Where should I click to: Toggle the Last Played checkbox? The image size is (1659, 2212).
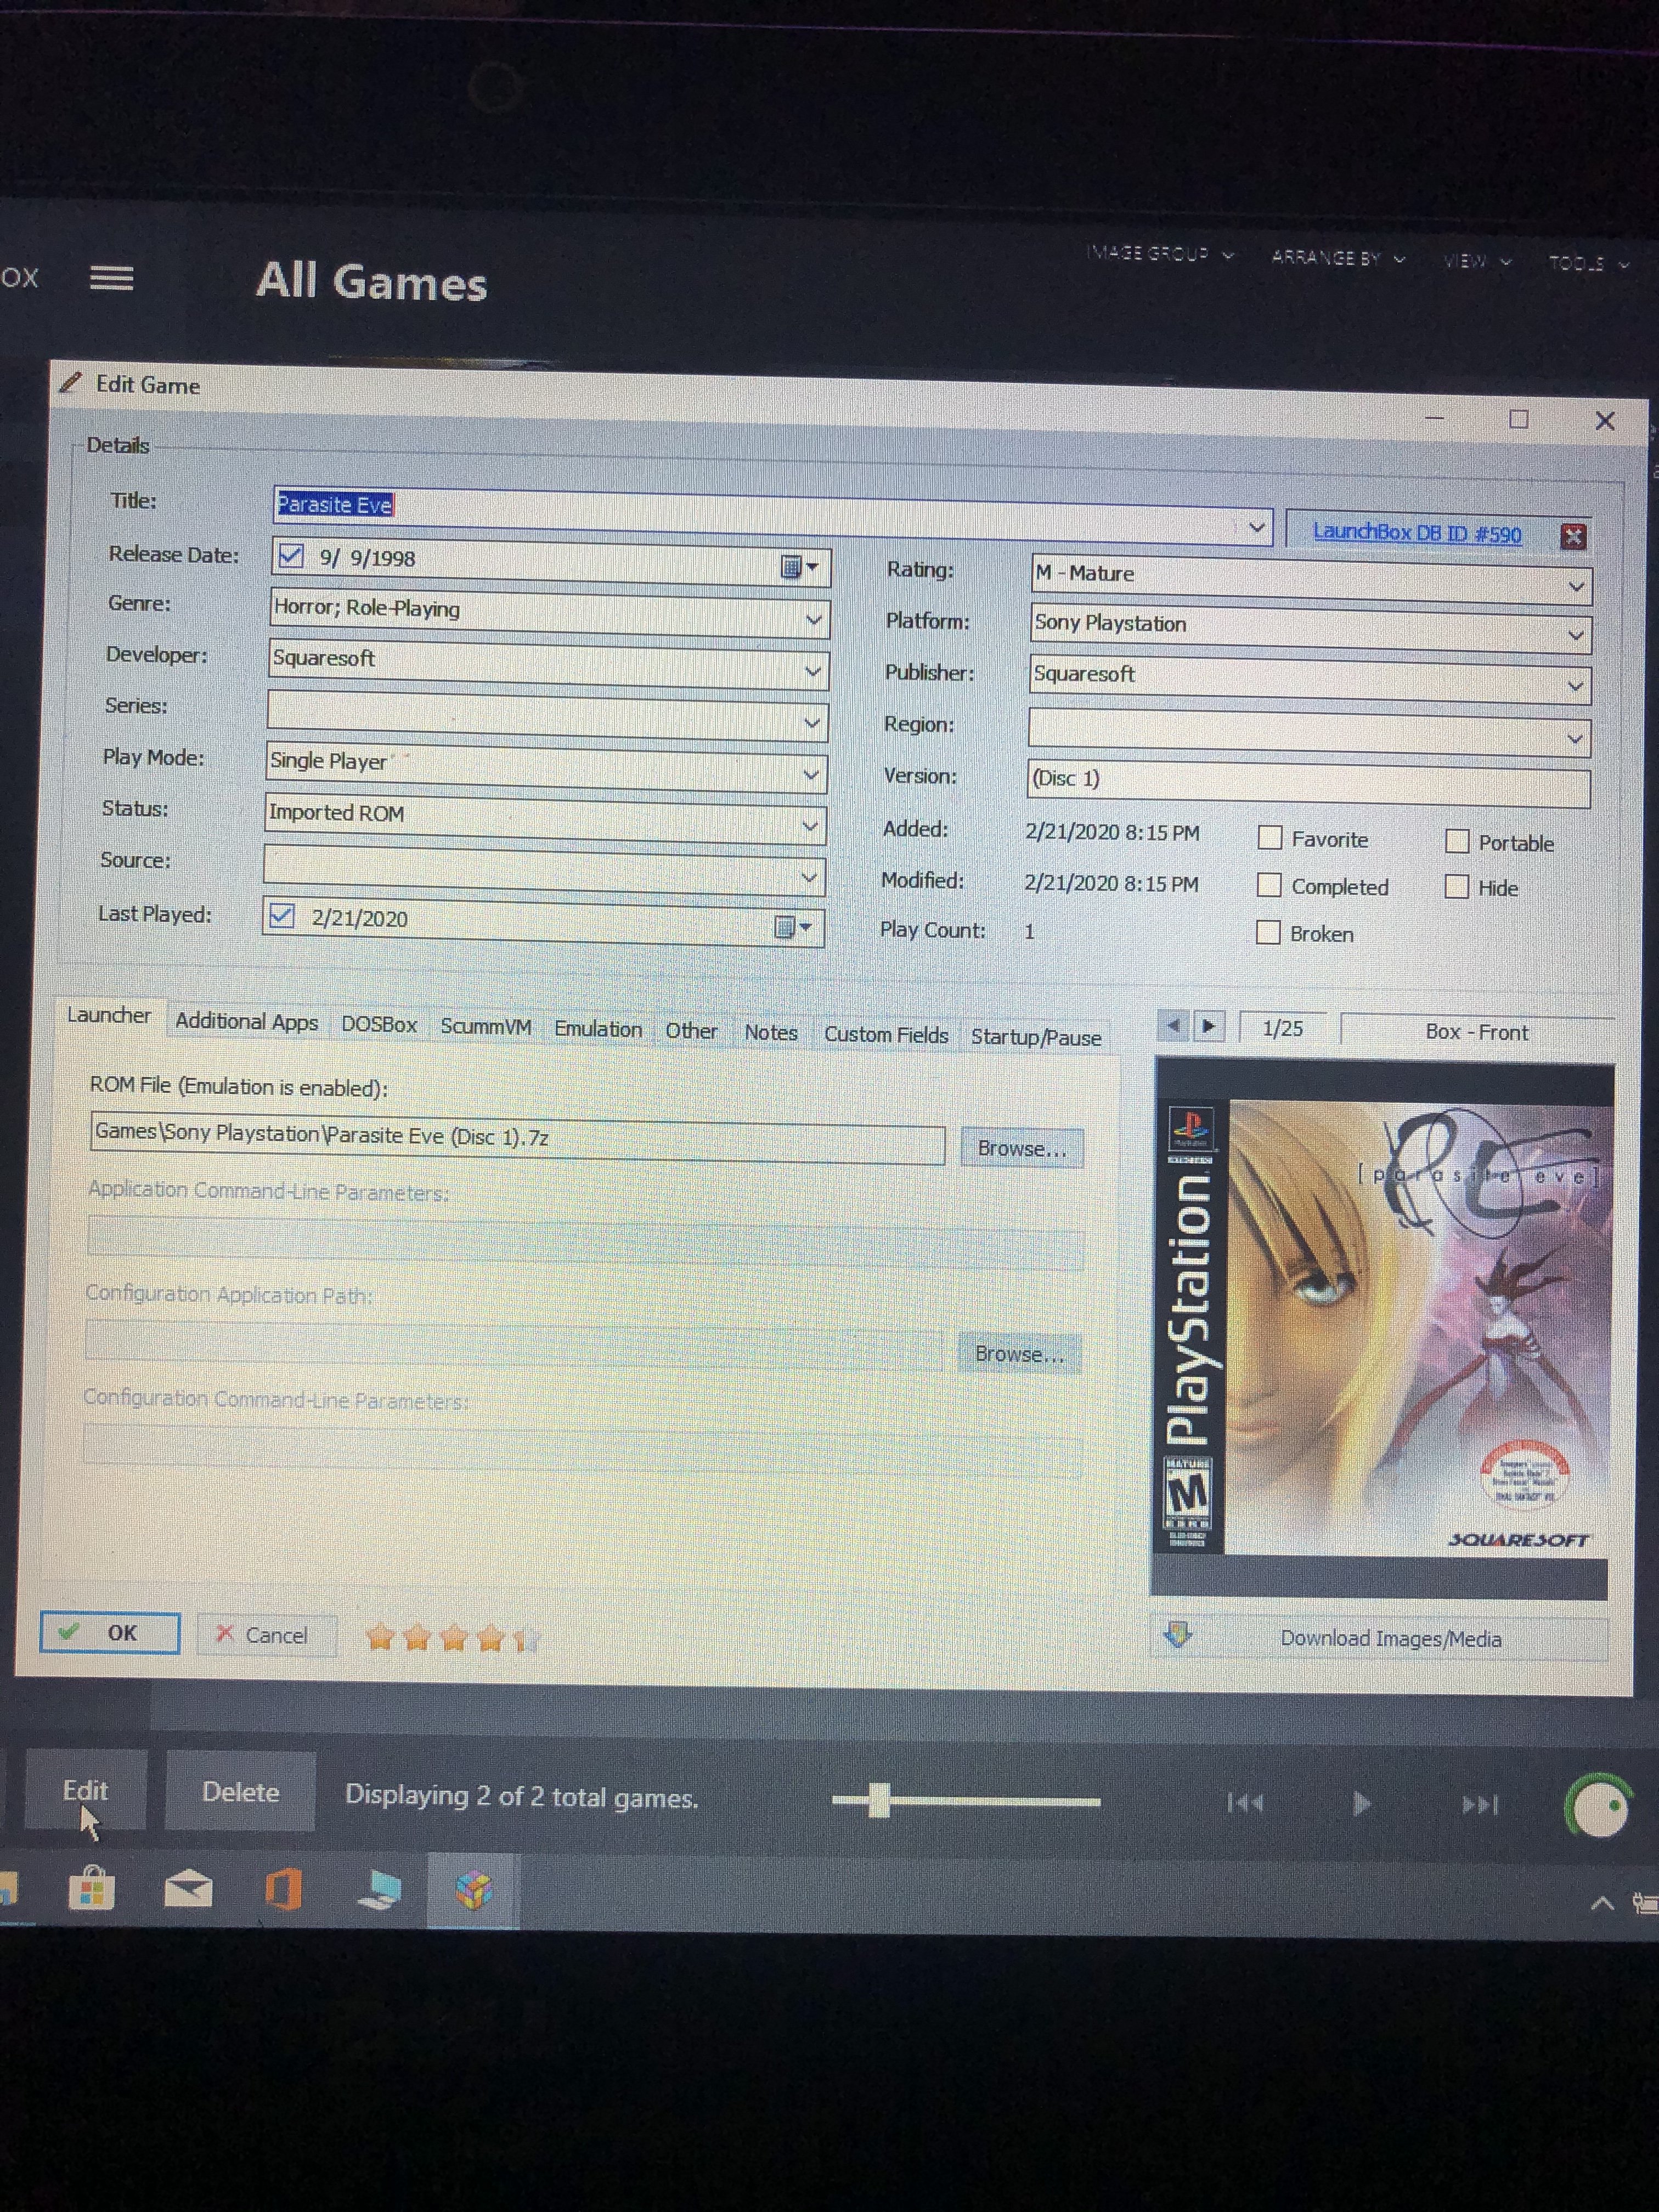point(282,915)
